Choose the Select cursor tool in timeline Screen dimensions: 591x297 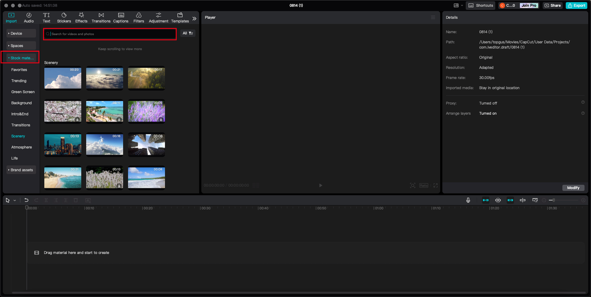pos(8,200)
